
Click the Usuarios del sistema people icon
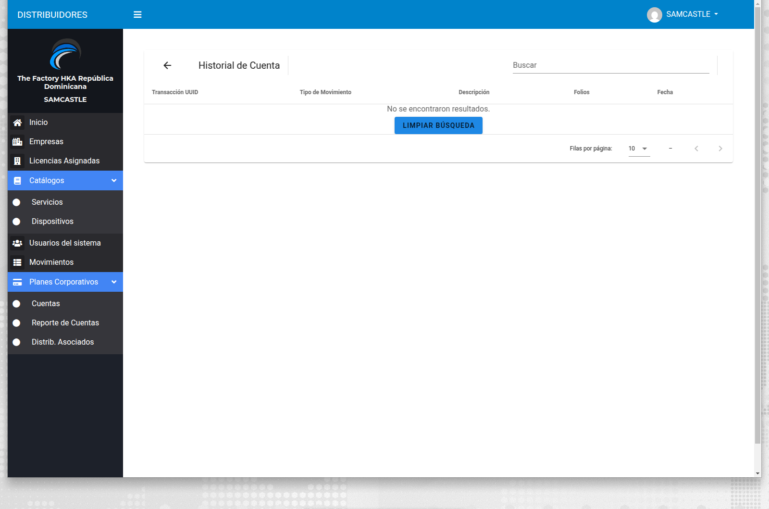click(x=17, y=243)
